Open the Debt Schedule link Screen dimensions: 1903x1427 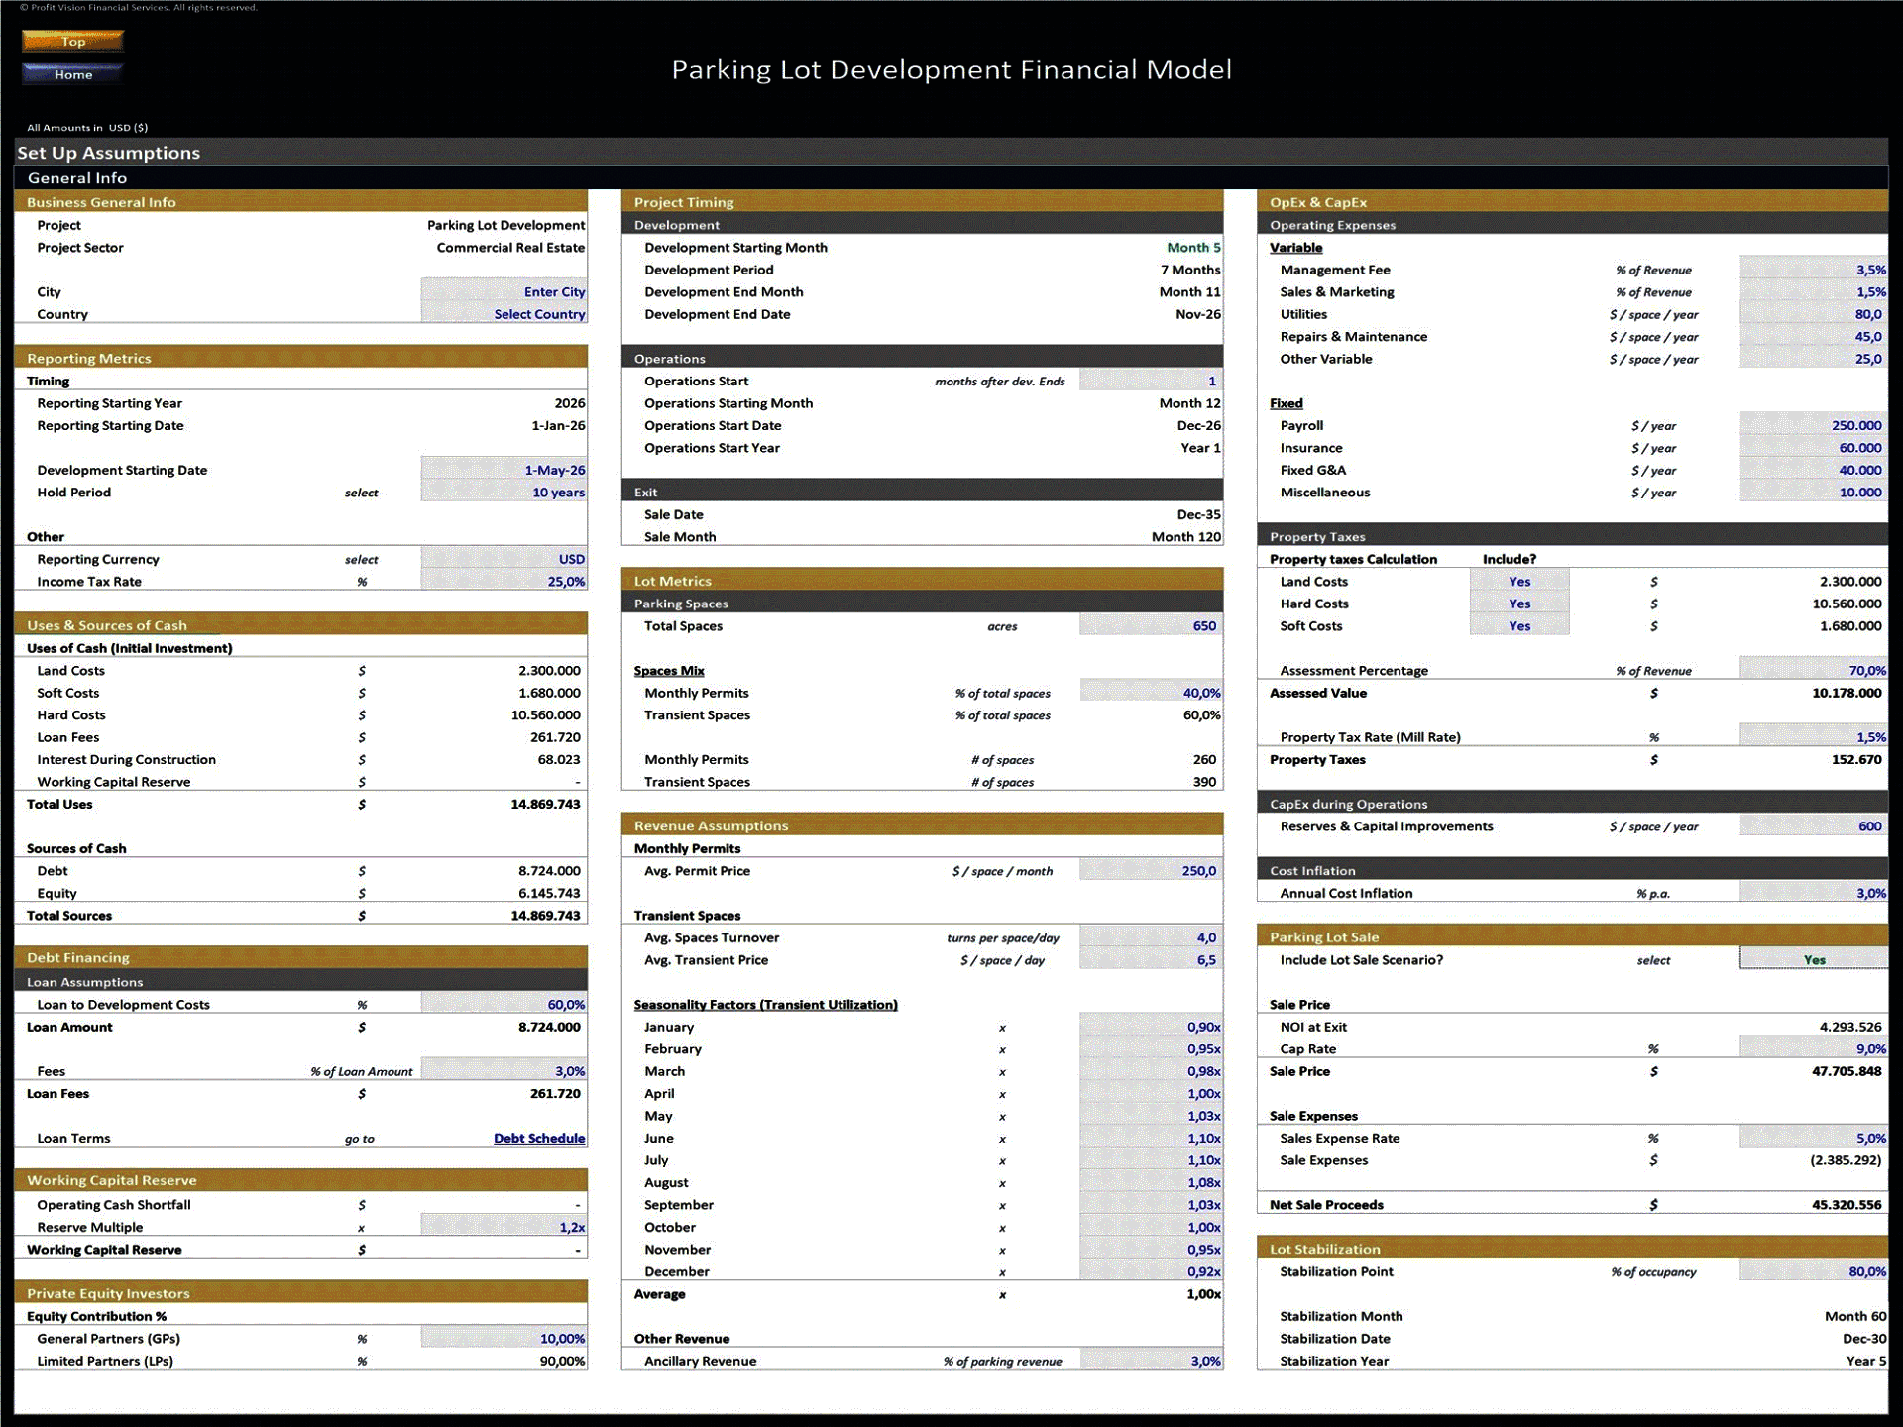(x=539, y=1138)
